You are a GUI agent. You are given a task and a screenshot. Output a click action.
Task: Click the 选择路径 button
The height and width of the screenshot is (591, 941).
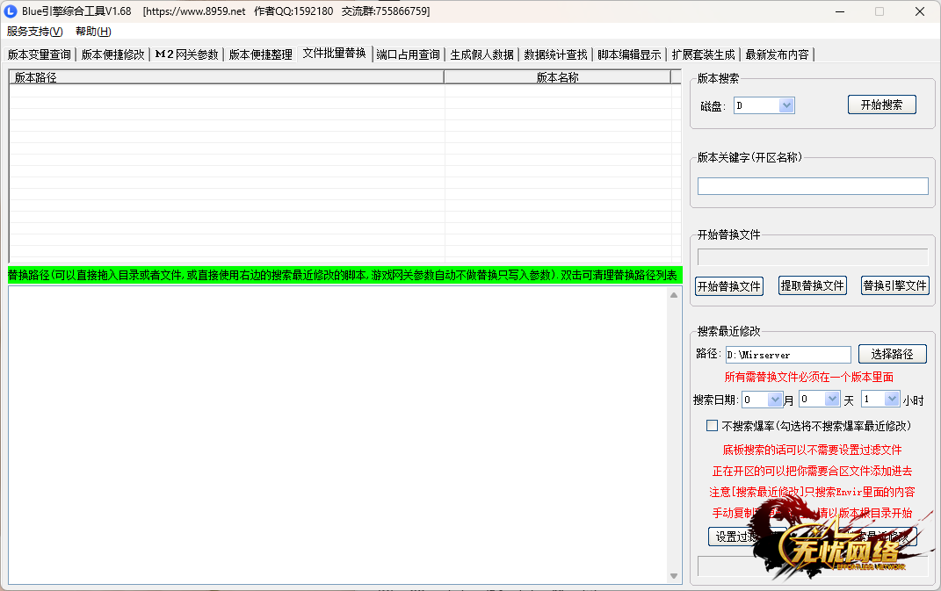tap(892, 354)
